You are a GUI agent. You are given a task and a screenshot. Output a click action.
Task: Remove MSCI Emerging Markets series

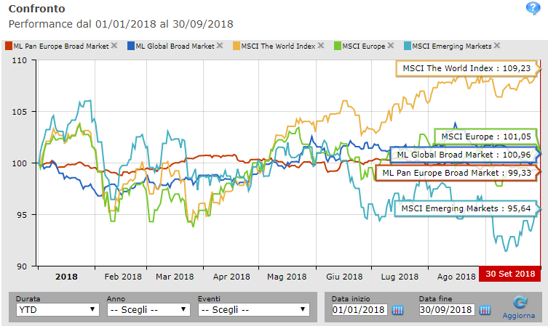tap(497, 46)
